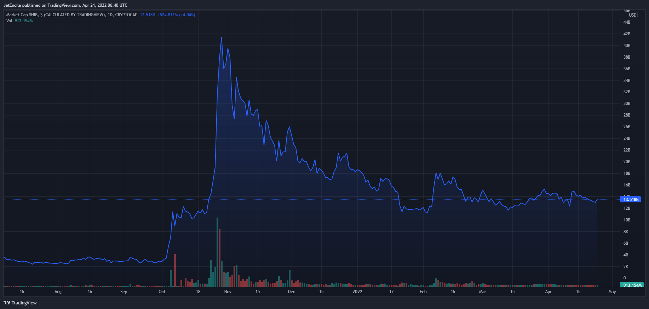Click the 8B price axis label
Viewport: 649px width, 309px height.
click(x=626, y=232)
